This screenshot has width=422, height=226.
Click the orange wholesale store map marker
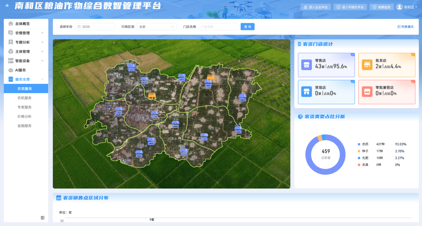152,96
